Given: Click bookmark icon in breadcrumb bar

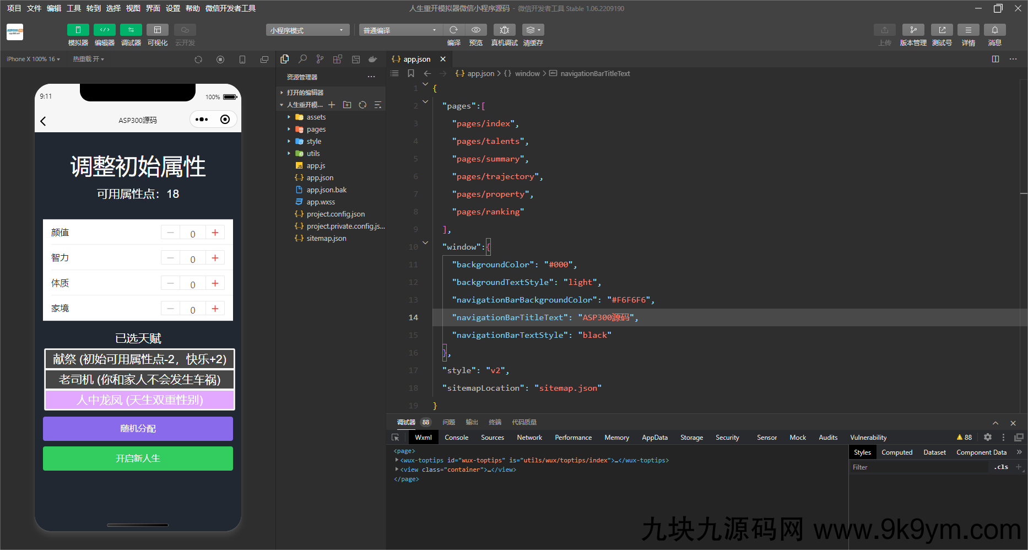Looking at the screenshot, I should tap(411, 73).
